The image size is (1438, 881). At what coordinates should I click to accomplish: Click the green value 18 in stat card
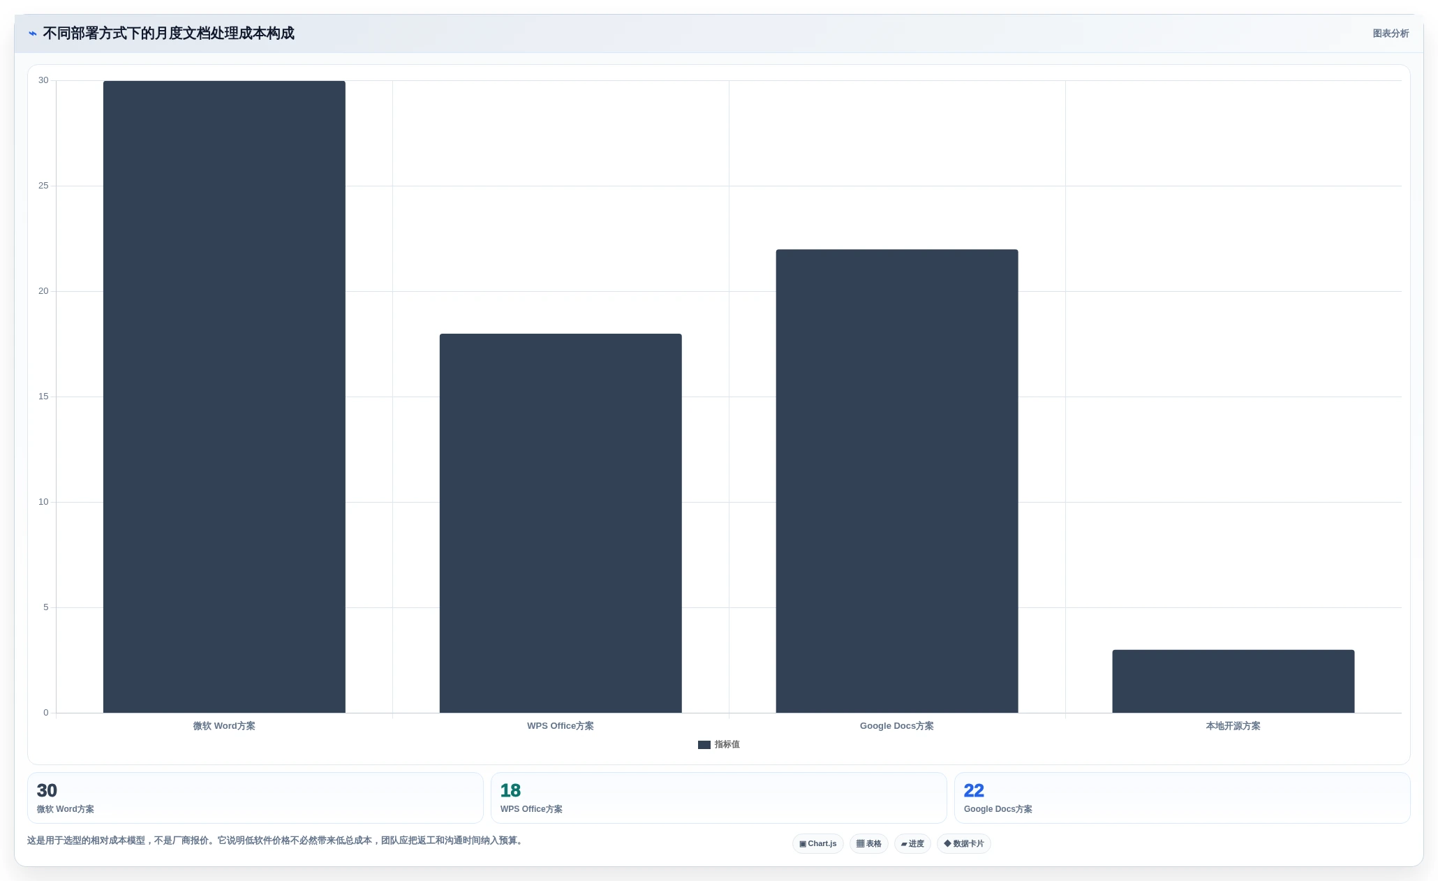click(x=510, y=790)
